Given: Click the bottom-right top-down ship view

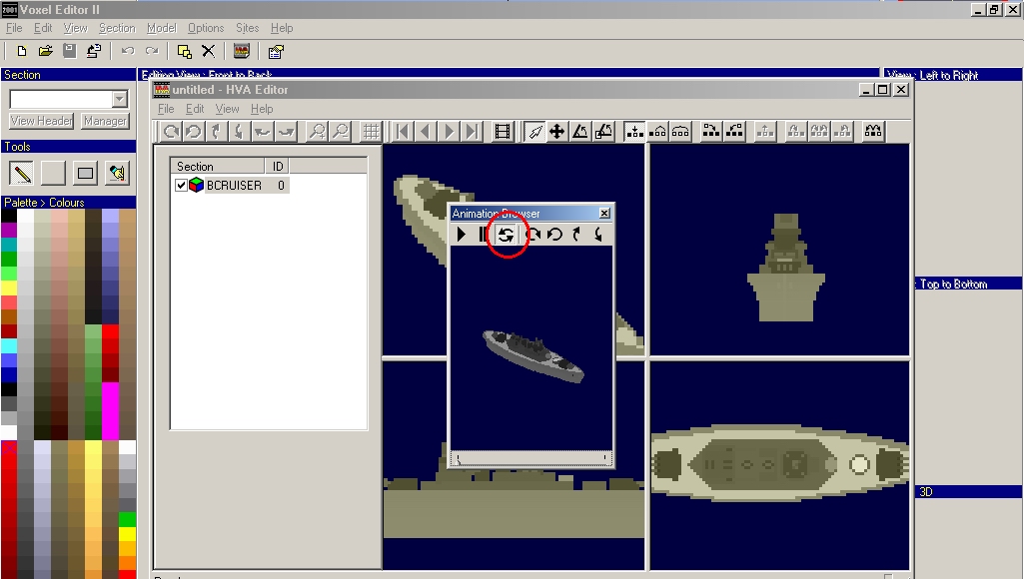Looking at the screenshot, I should point(780,465).
